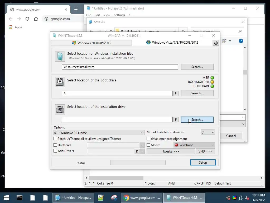This screenshot has height=203, width=270.
Task: Open the file name dropdown in Save As
Action: click(243, 118)
